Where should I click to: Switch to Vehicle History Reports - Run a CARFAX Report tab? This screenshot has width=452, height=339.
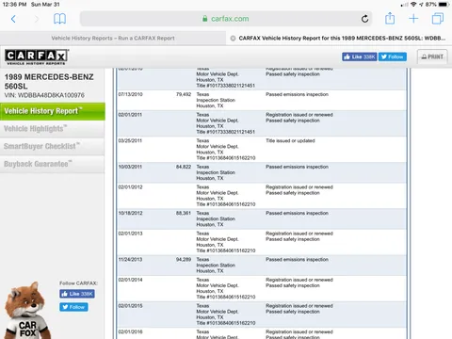click(x=113, y=38)
